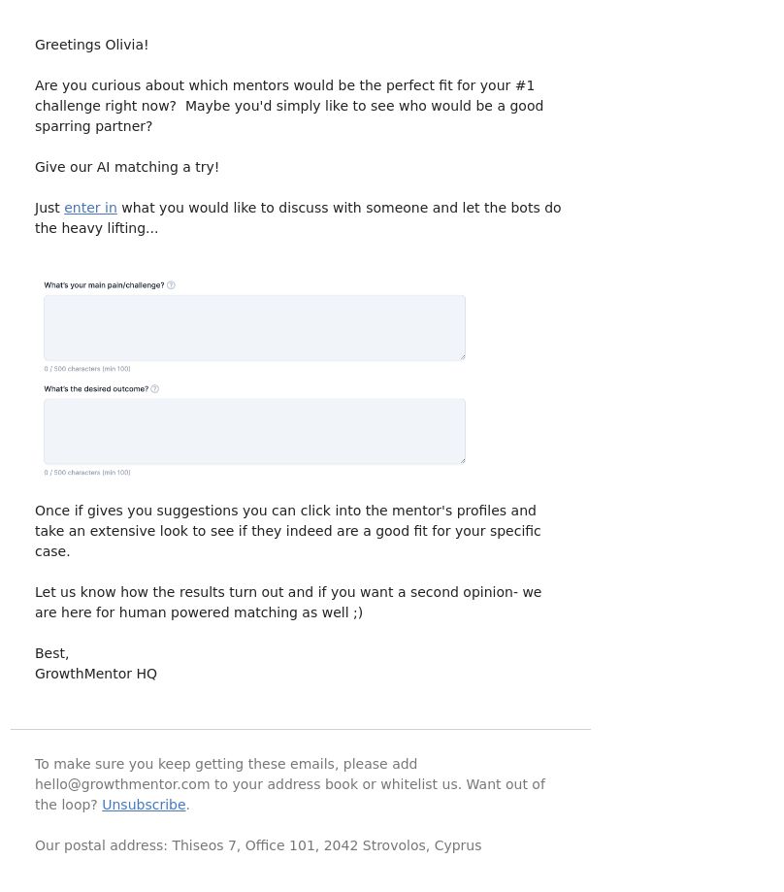Open the "enter in" link

tap(90, 209)
